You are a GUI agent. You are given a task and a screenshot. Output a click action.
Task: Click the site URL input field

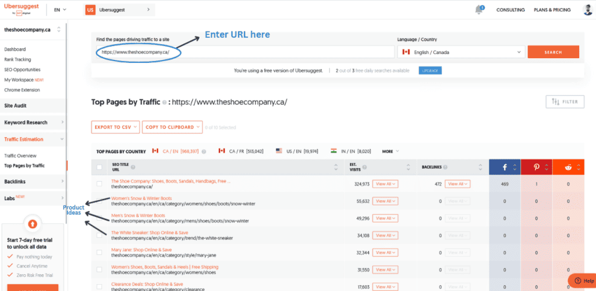coord(245,52)
